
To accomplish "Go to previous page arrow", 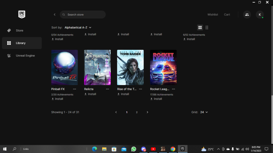I will pyautogui.click(x=116, y=112).
